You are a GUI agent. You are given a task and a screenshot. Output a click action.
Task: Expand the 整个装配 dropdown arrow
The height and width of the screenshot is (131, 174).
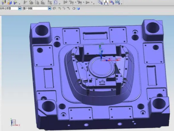50,8
